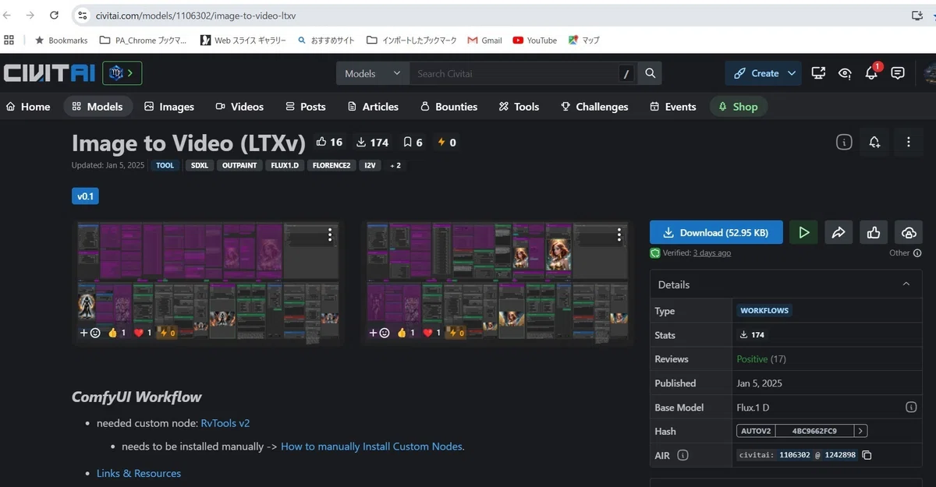This screenshot has width=936, height=487.
Task: Click the thumbs-up count 16 beside the title
Action: tap(329, 142)
